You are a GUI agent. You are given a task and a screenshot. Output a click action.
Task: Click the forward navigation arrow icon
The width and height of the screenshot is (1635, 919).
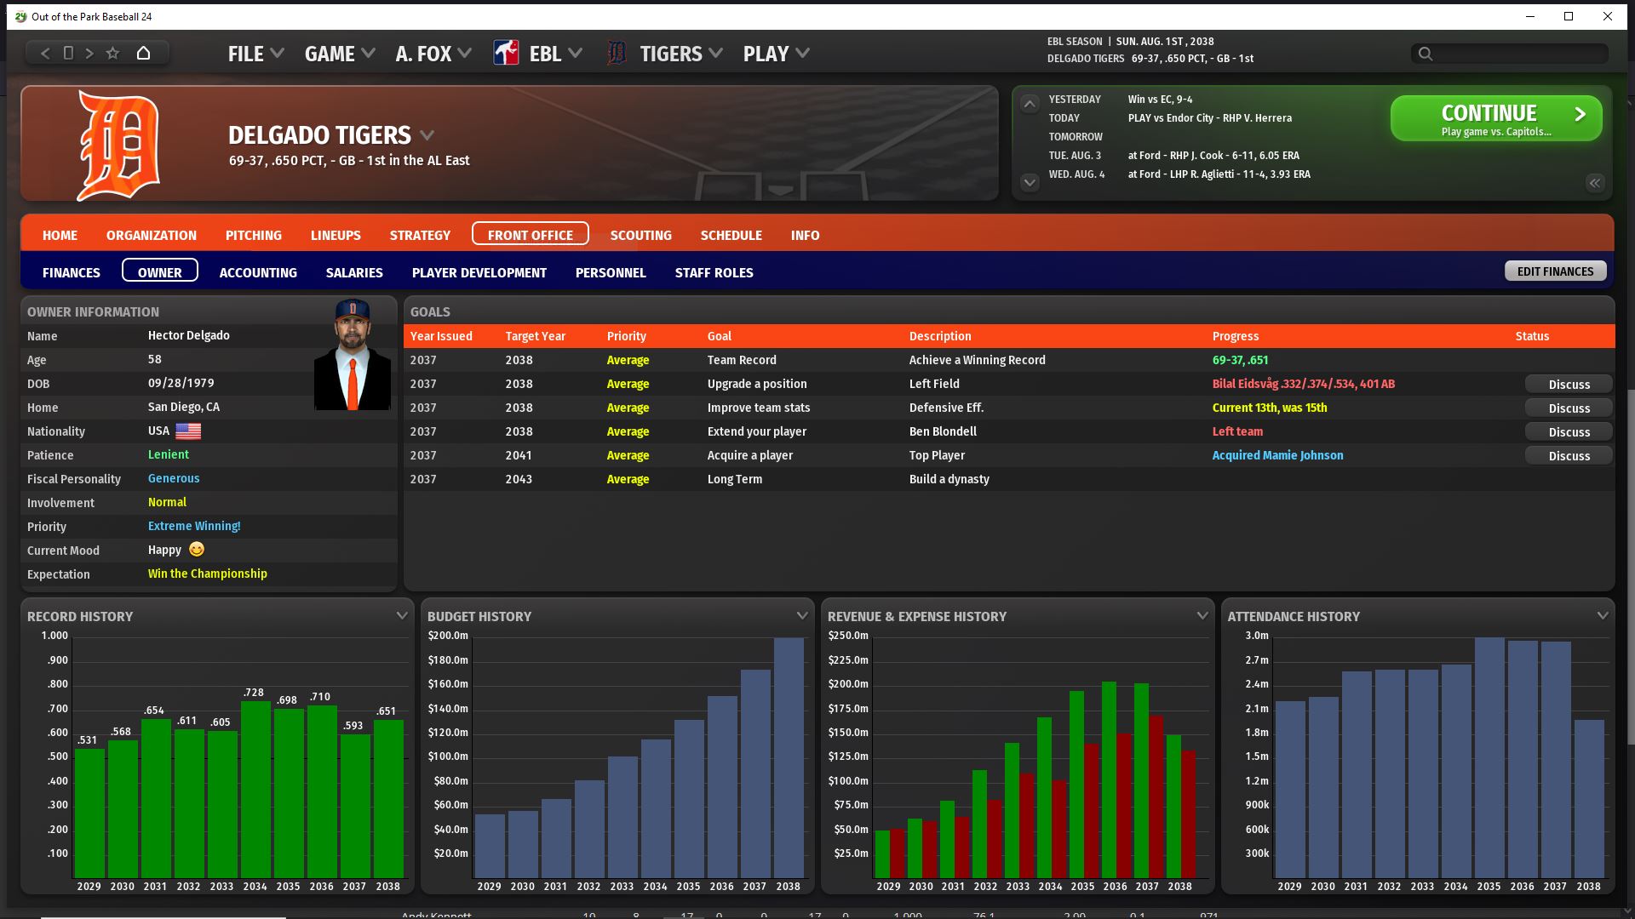(89, 54)
